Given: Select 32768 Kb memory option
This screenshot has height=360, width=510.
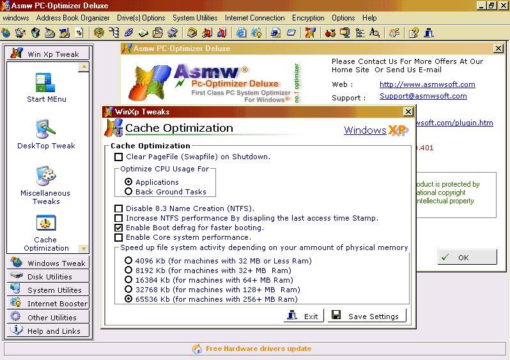Looking at the screenshot, I should (x=128, y=289).
